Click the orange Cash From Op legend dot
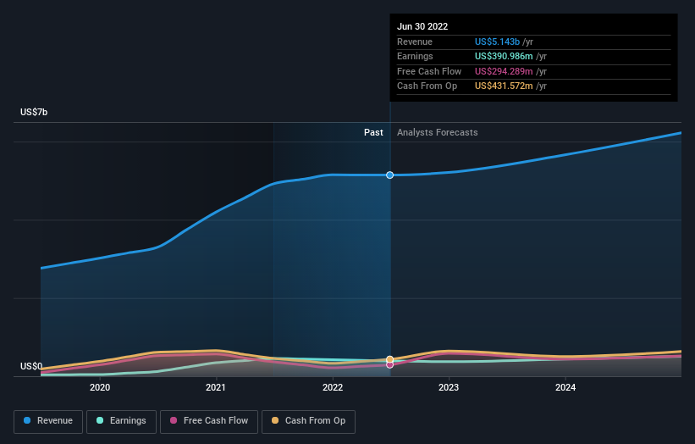Viewport: 695px width, 444px height. point(275,420)
